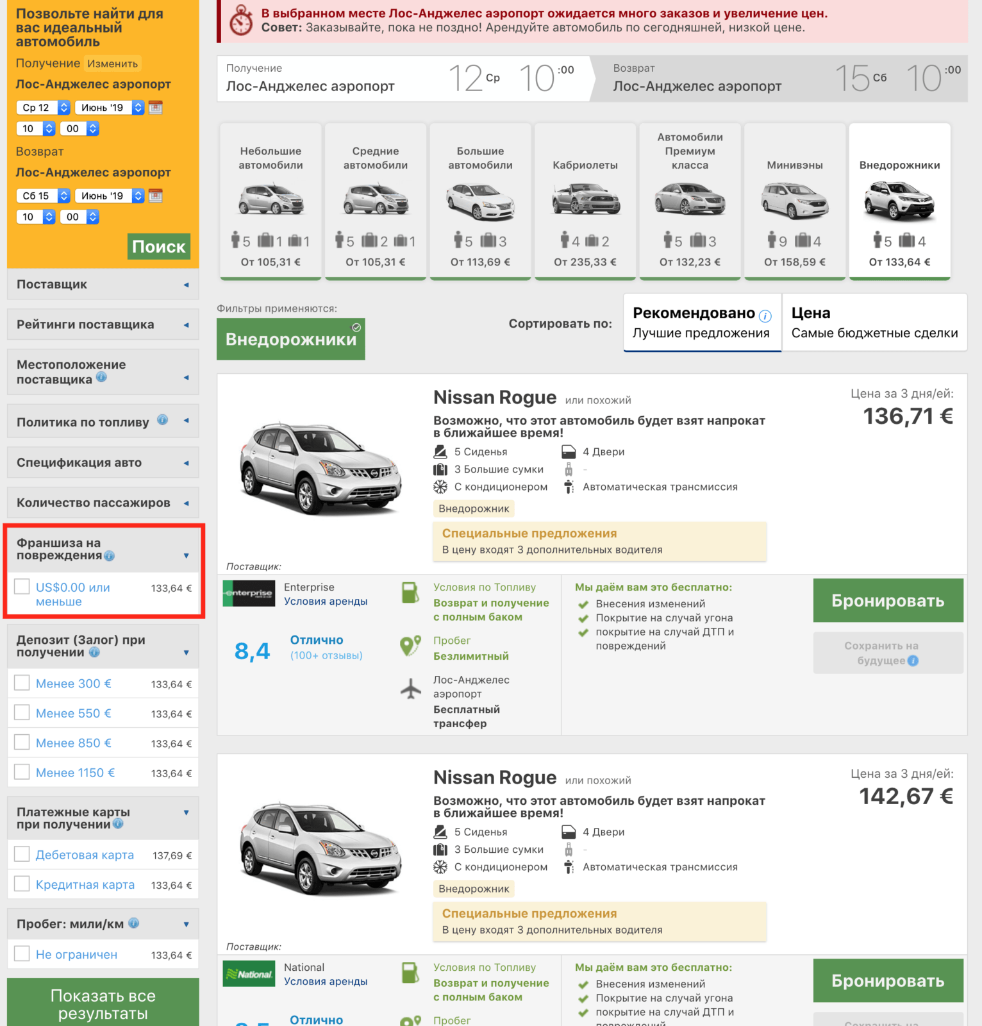The width and height of the screenshot is (982, 1026).
Task: Click air conditioning snowflake icon in first offer
Action: (440, 487)
